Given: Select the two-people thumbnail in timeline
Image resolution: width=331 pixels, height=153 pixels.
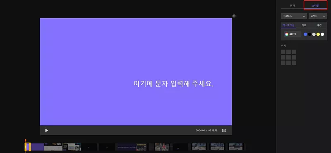Looking at the screenshot, I should 162,147.
